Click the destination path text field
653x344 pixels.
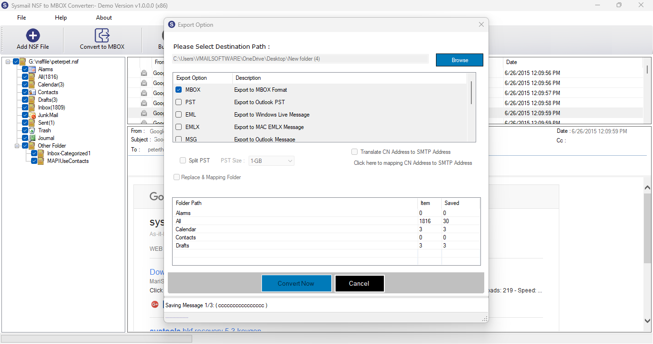[300, 59]
